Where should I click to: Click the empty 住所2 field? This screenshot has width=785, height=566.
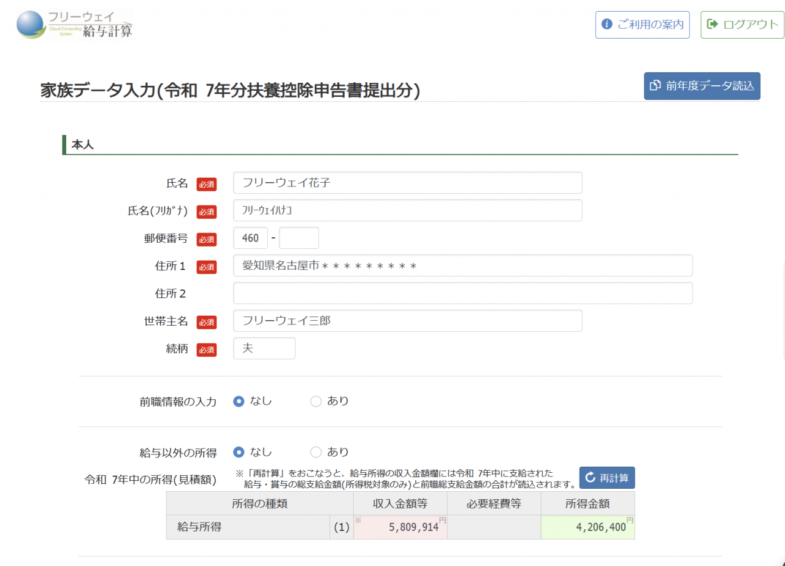pos(462,293)
